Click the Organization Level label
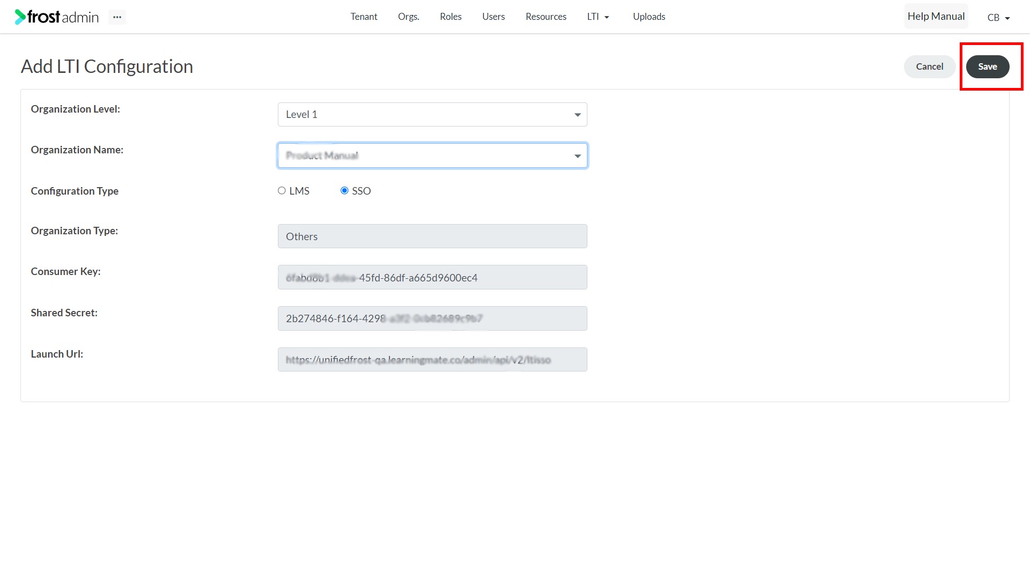This screenshot has height=579, width=1030. [75, 109]
